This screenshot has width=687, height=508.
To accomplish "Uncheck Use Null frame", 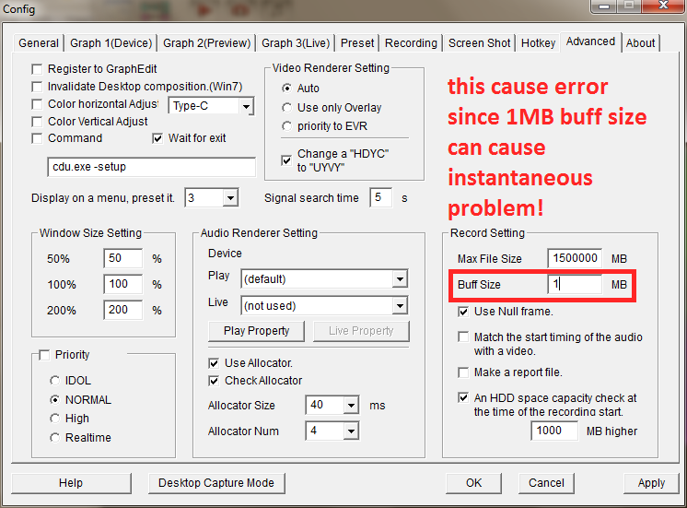I will 463,312.
